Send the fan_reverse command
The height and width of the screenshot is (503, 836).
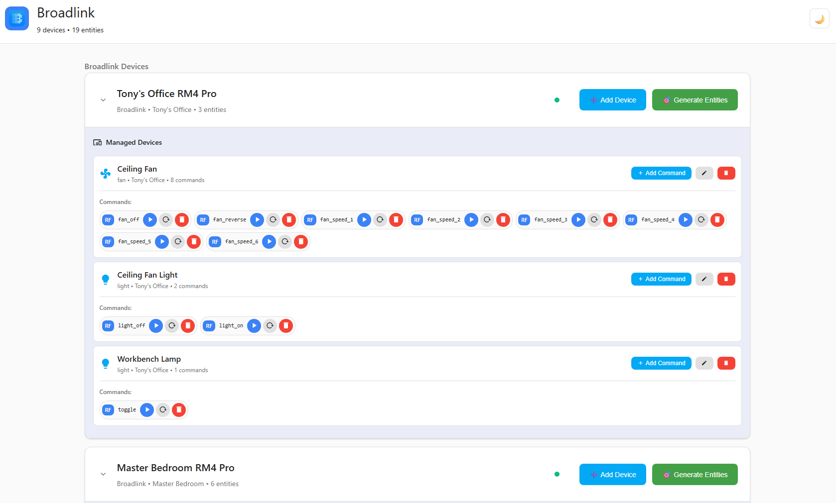[x=257, y=219]
